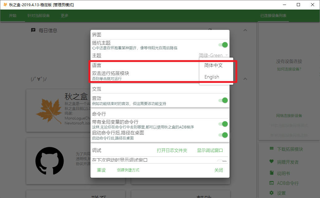Toggle 带有全局变量的命令行 switch off

click(223, 124)
